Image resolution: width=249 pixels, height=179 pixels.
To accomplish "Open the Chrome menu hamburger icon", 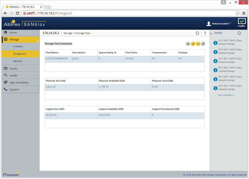I will pos(244,13).
